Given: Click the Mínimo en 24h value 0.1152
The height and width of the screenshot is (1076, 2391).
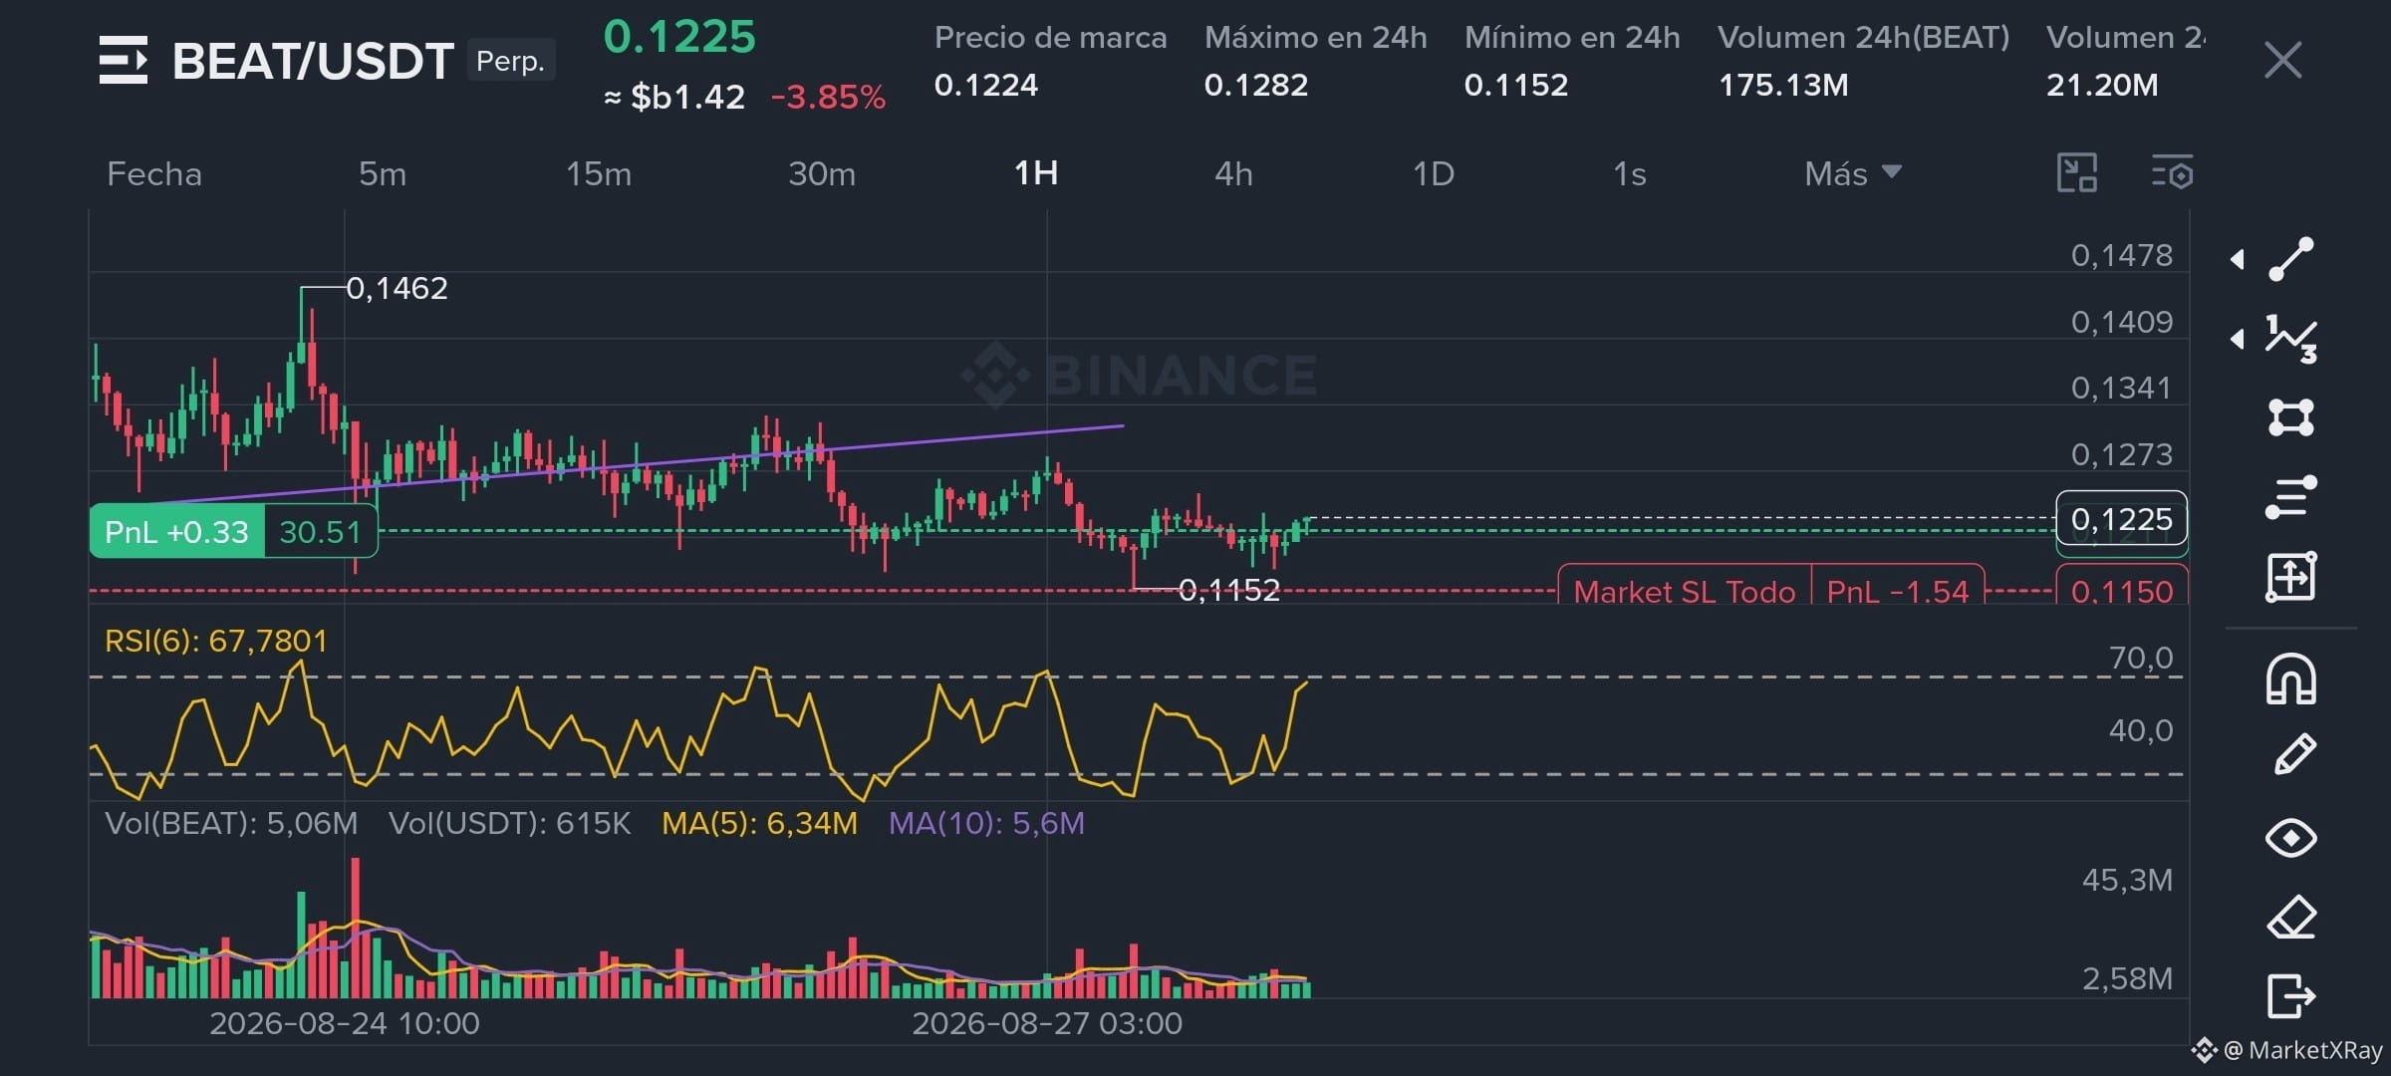Looking at the screenshot, I should coord(1515,85).
